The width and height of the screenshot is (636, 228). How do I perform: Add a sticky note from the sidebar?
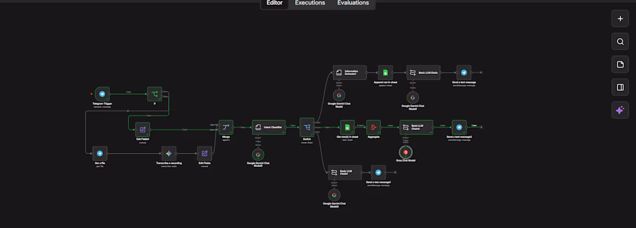click(620, 65)
